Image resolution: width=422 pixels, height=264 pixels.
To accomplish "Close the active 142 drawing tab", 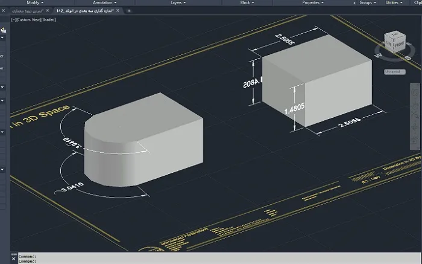I will [x=118, y=11].
